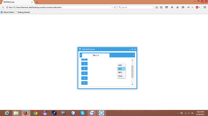This screenshot has width=208, height=116.
Task: Select Tab 1-1 in dhtmlxWindow
Action: [x=96, y=55]
